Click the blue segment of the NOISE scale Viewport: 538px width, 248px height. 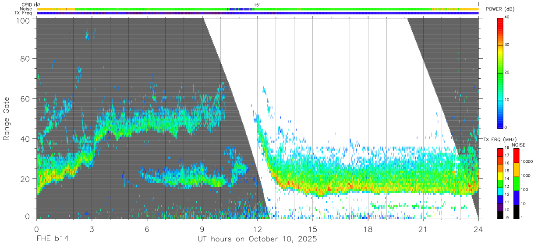coord(516,197)
